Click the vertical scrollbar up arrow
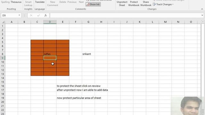The width and height of the screenshot is (205, 115). [x=203, y=22]
